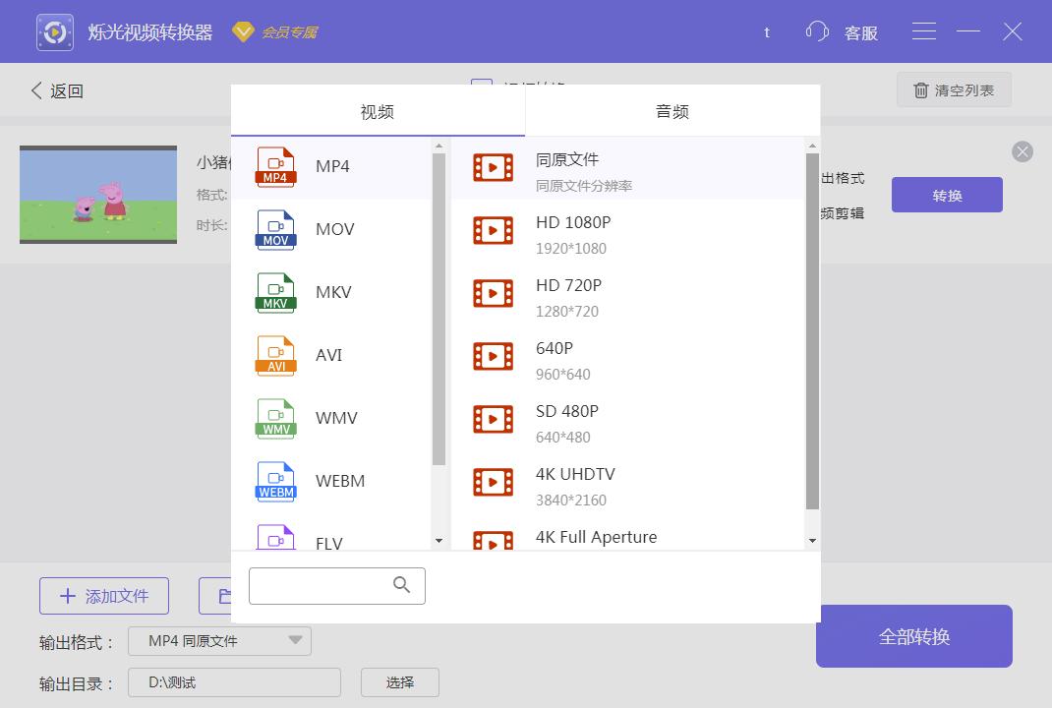The height and width of the screenshot is (708, 1052).
Task: Start batch conversion with 全部转换
Action: tap(913, 636)
